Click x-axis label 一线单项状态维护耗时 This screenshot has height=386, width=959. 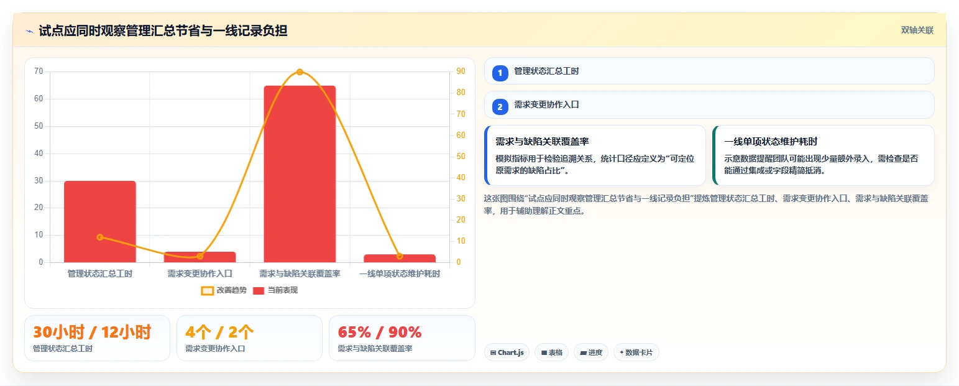[400, 273]
